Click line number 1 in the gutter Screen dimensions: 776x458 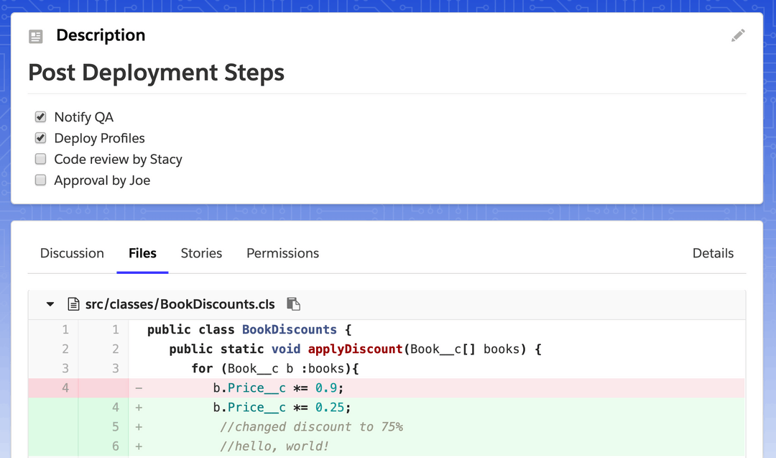65,329
